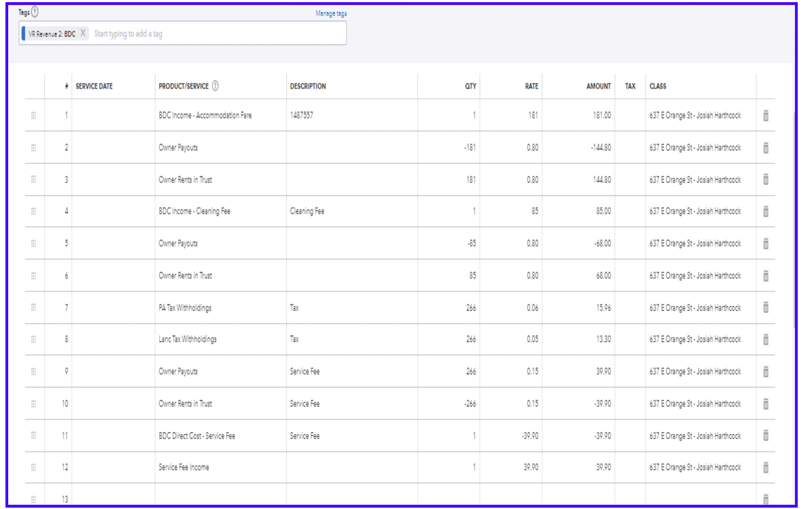The width and height of the screenshot is (805, 509).
Task: Remove the VR Revenue 2: BDC tag
Action: click(83, 33)
